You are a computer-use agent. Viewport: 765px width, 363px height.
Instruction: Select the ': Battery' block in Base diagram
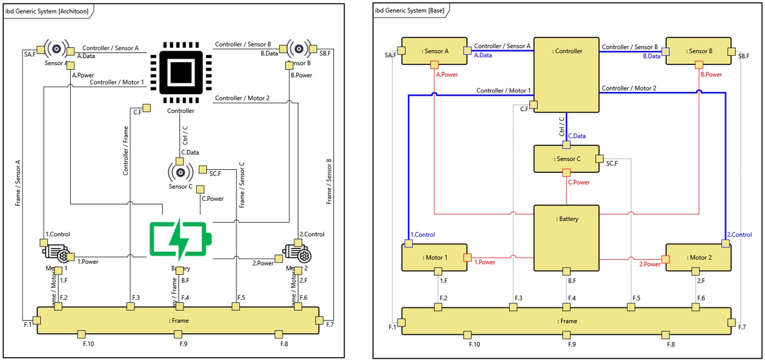coord(566,238)
